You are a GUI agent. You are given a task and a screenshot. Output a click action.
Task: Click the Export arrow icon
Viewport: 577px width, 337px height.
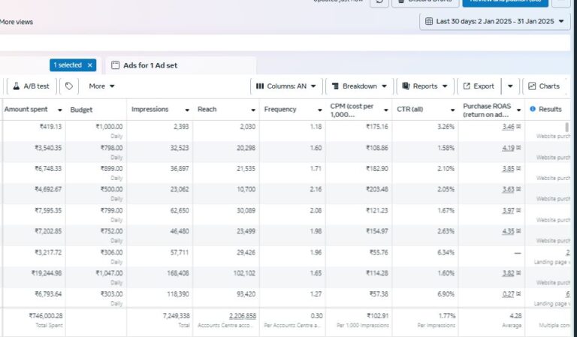pyautogui.click(x=467, y=86)
